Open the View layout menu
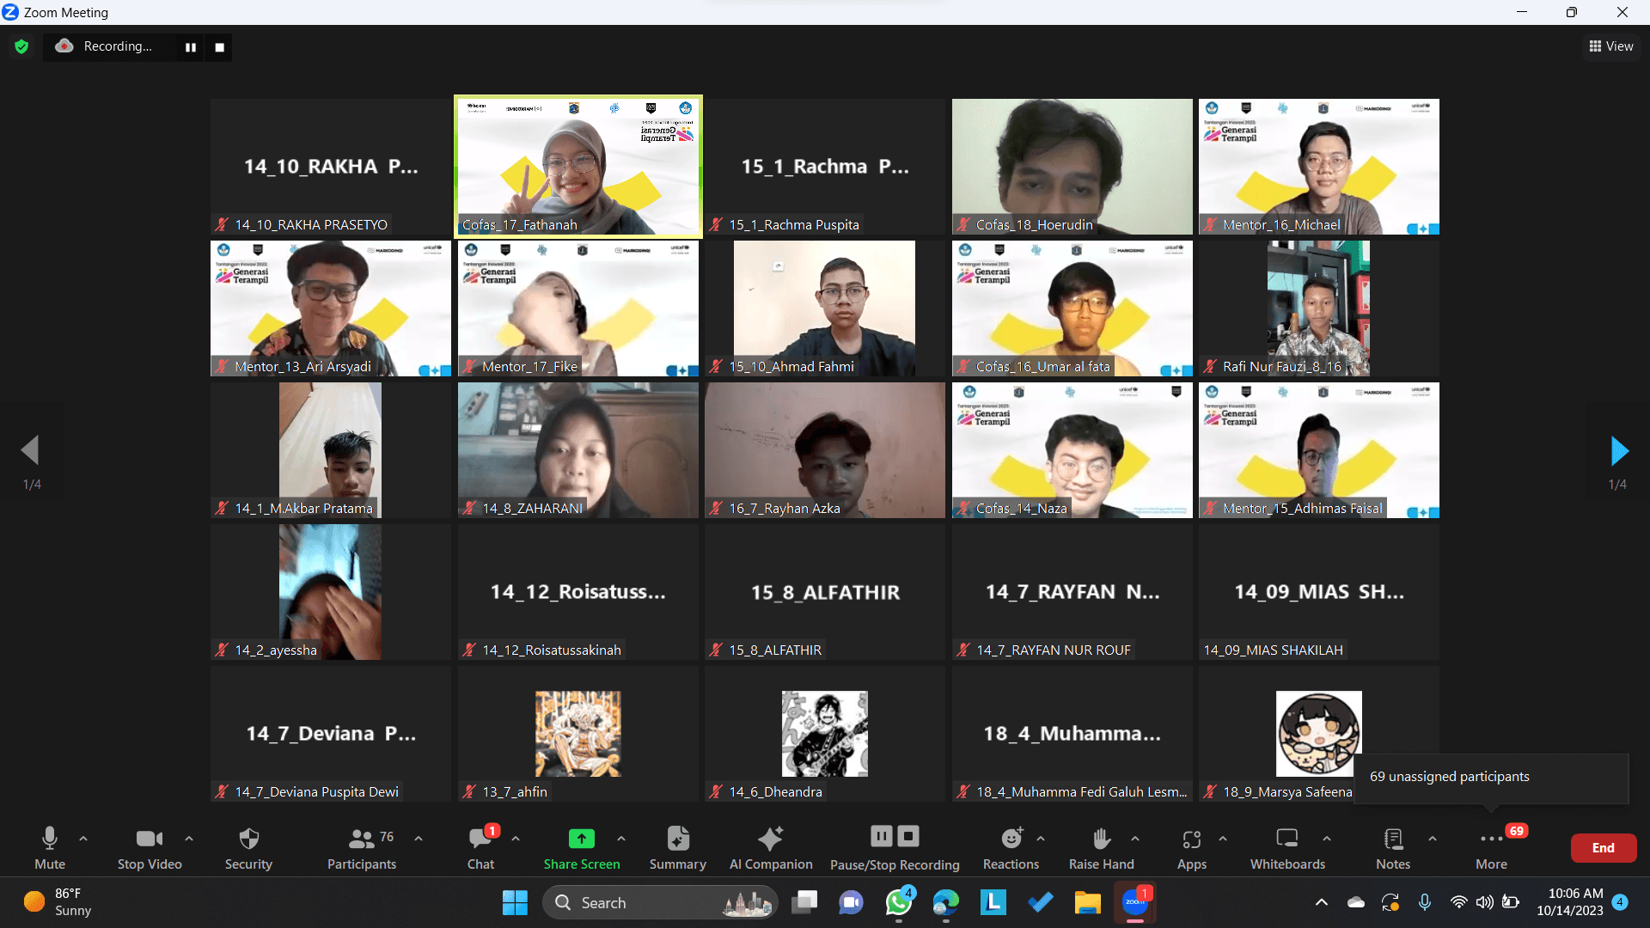 click(x=1611, y=46)
